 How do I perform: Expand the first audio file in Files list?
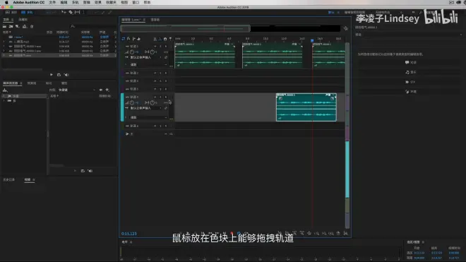point(4,42)
